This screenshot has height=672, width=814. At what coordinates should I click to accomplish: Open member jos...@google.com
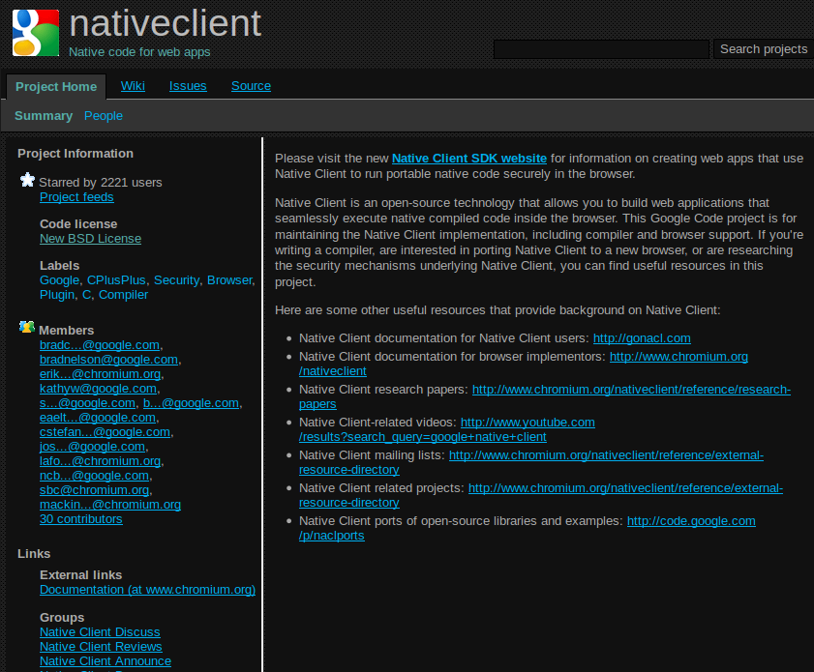(x=92, y=447)
